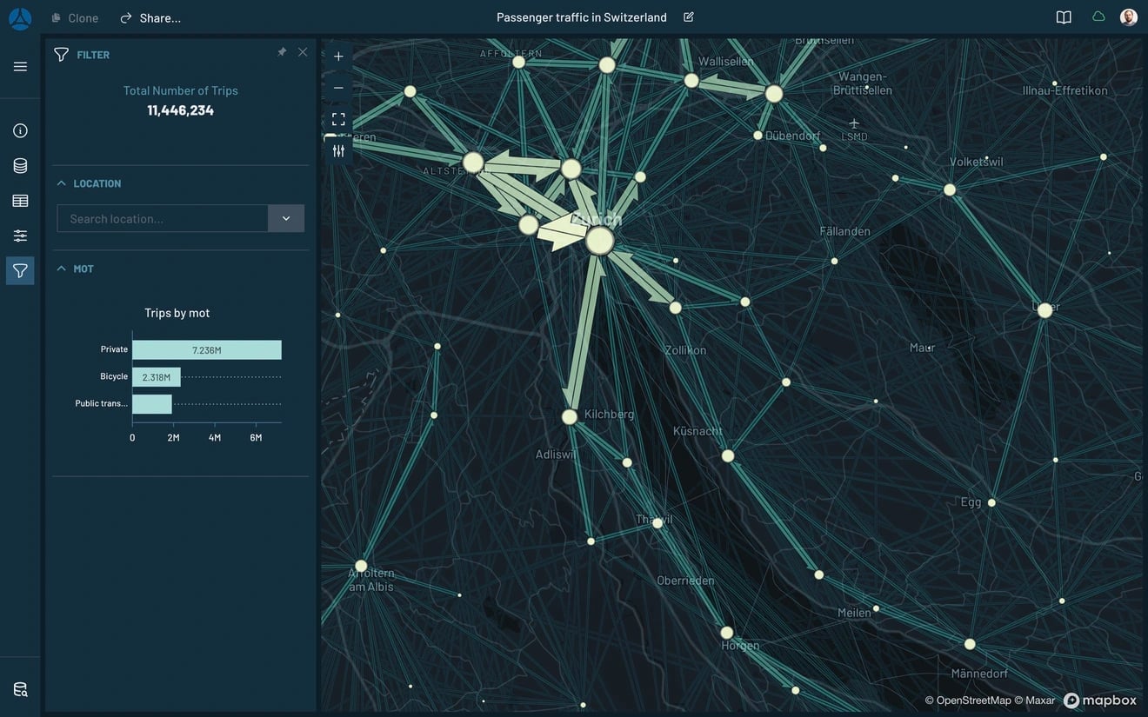Open the sliders settings panel in sidebar
Screen dimensions: 1148x717
20,236
